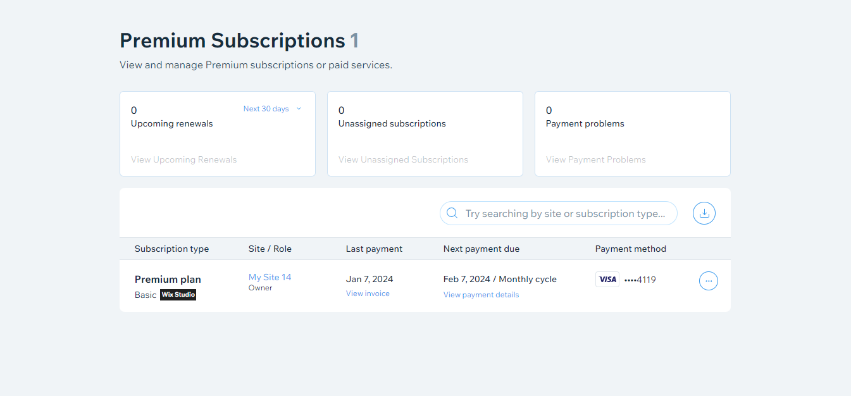The width and height of the screenshot is (851, 396).
Task: Click the VISA card logo
Action: click(607, 280)
